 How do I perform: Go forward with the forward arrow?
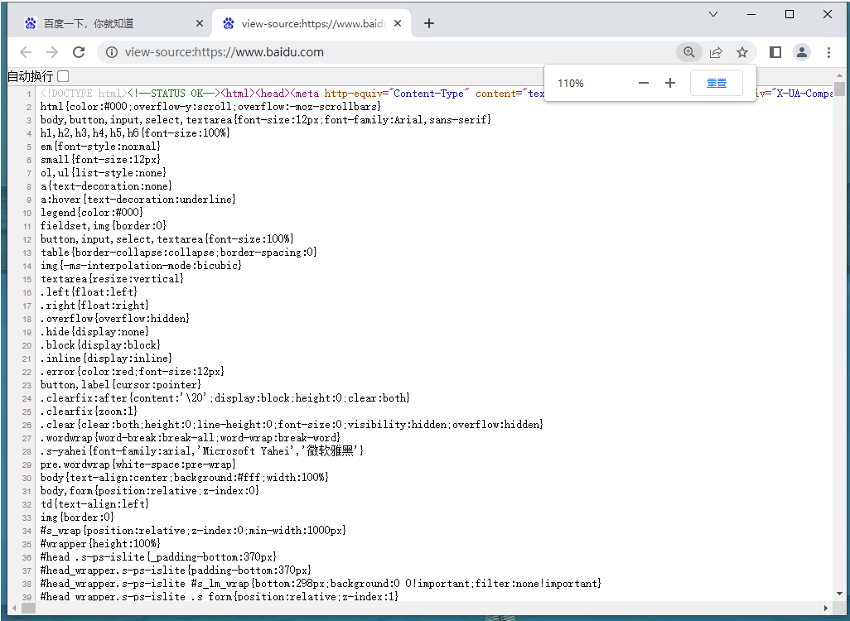tap(52, 52)
